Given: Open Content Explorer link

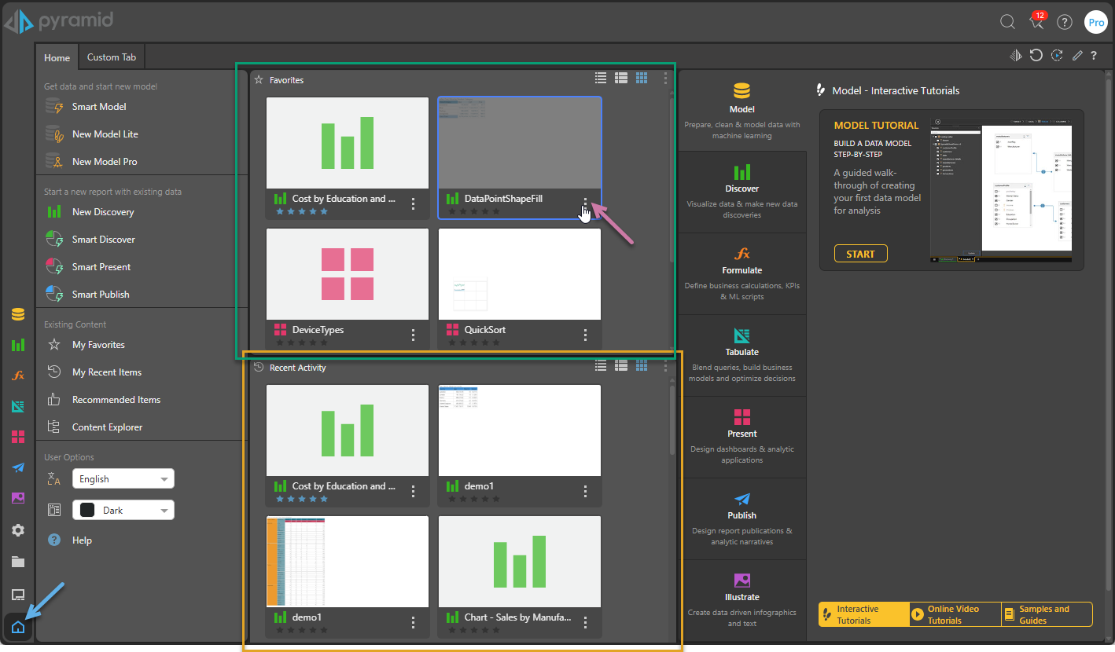Looking at the screenshot, I should [107, 427].
